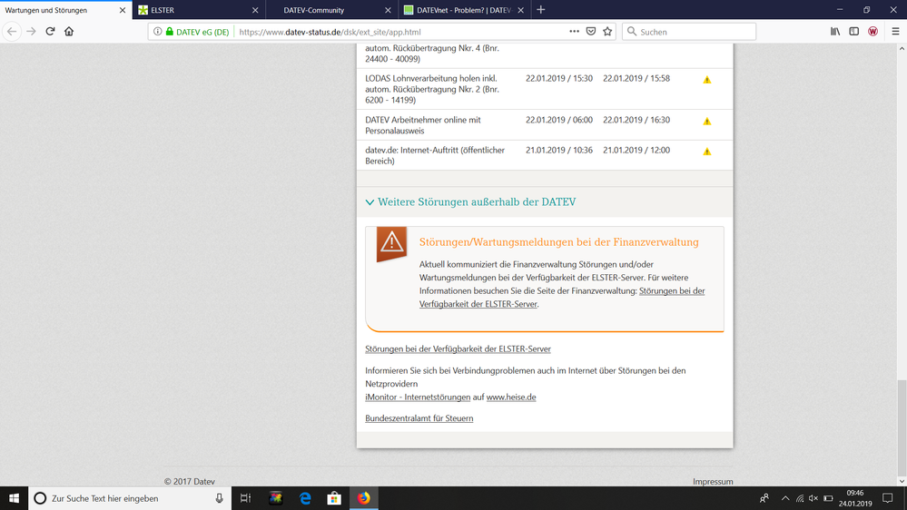Click the Suchen search box
This screenshot has width=907, height=510.
[688, 32]
